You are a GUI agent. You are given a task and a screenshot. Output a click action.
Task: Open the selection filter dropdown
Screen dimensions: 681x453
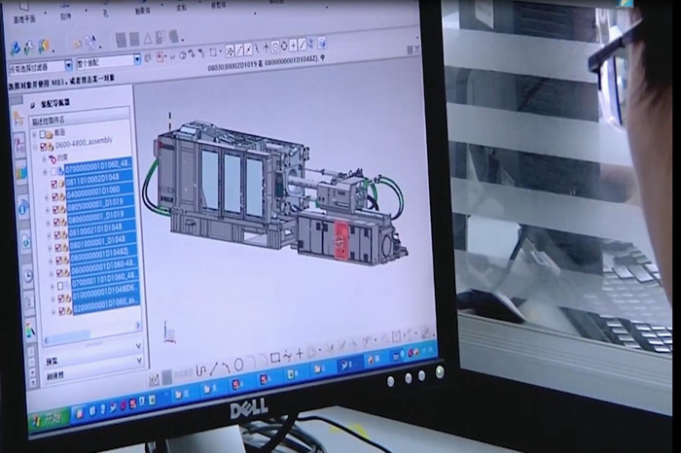click(x=68, y=66)
